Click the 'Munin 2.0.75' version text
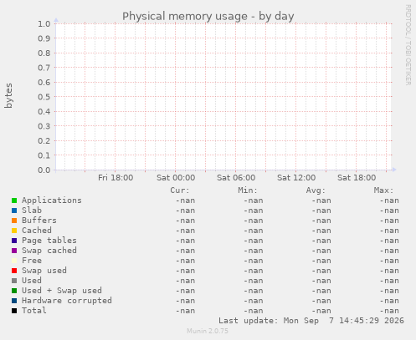 tap(208, 331)
